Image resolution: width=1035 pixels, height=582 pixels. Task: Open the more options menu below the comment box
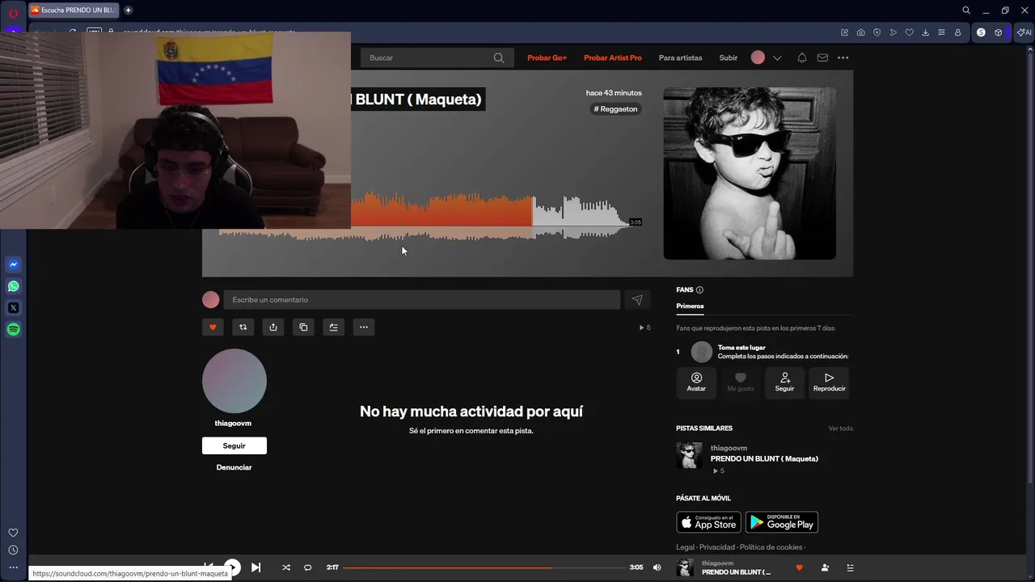(364, 327)
